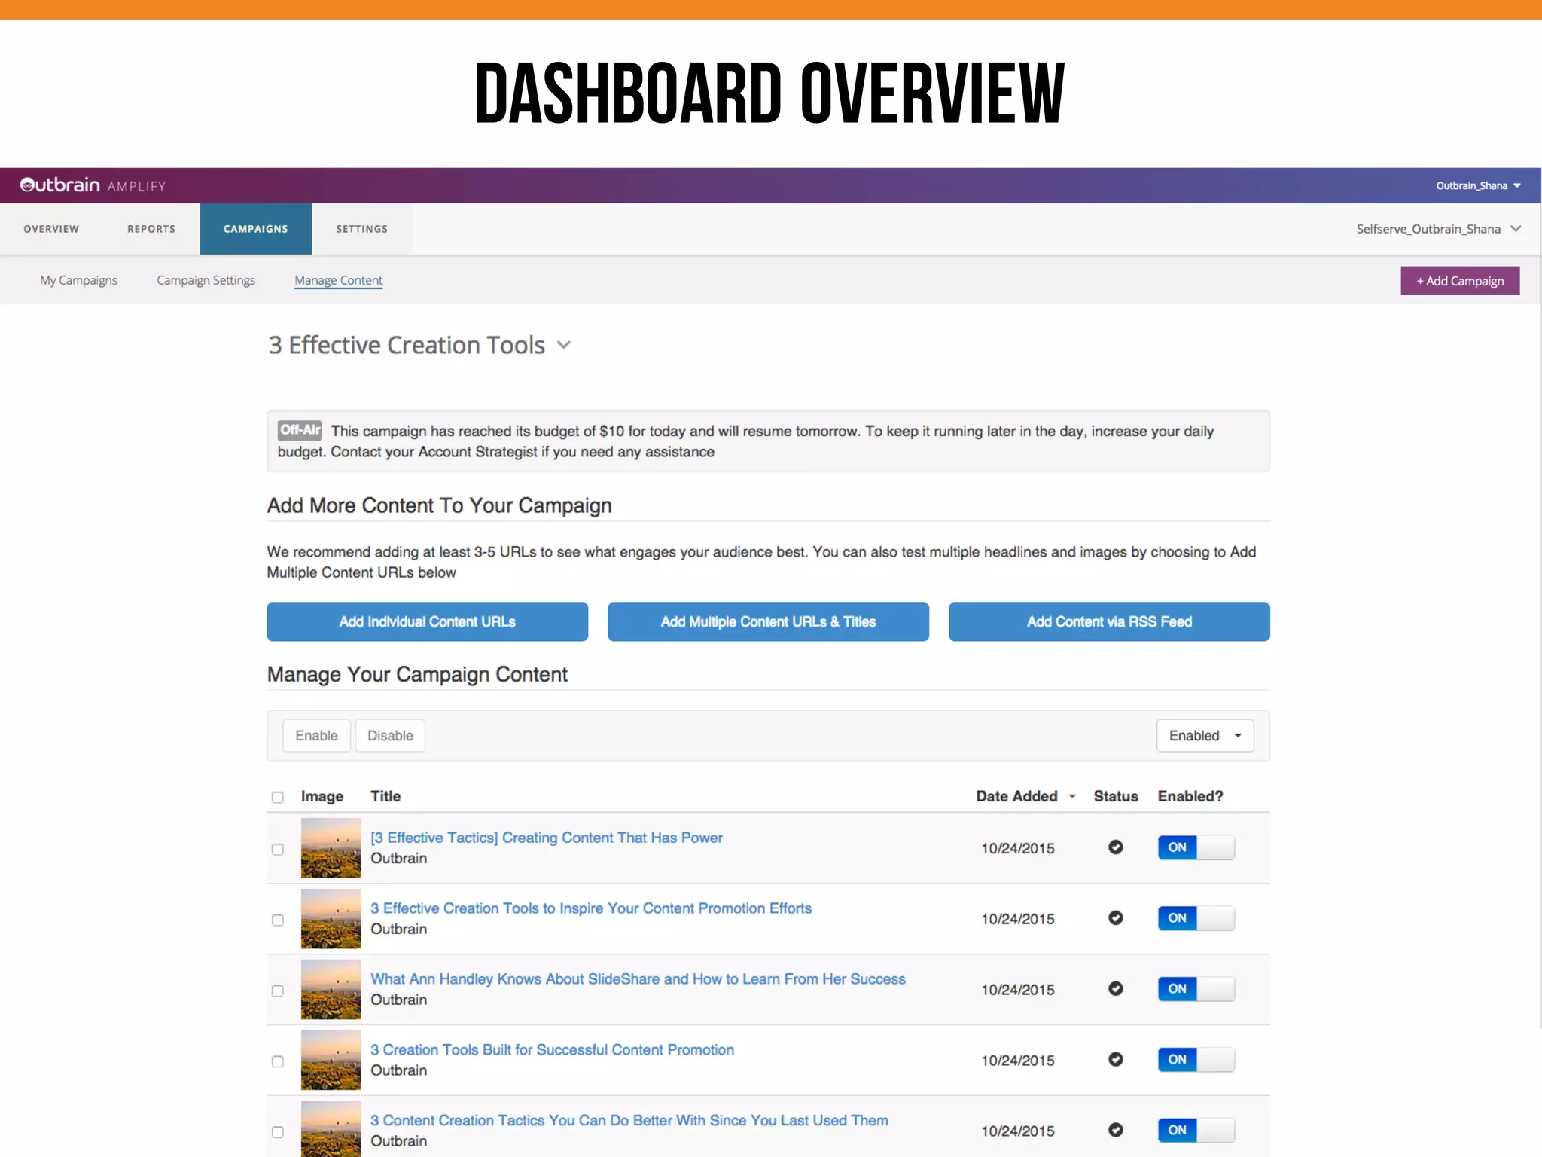Switch to the Reports tab
This screenshot has width=1542, height=1157.
(151, 229)
